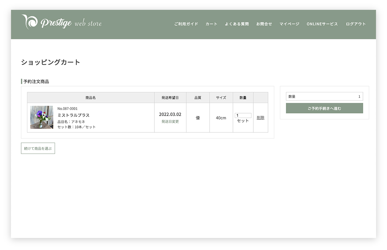Viewport: 387px width, 250px height.
Task: Click the anemone flower product thumbnail
Action: point(42,118)
